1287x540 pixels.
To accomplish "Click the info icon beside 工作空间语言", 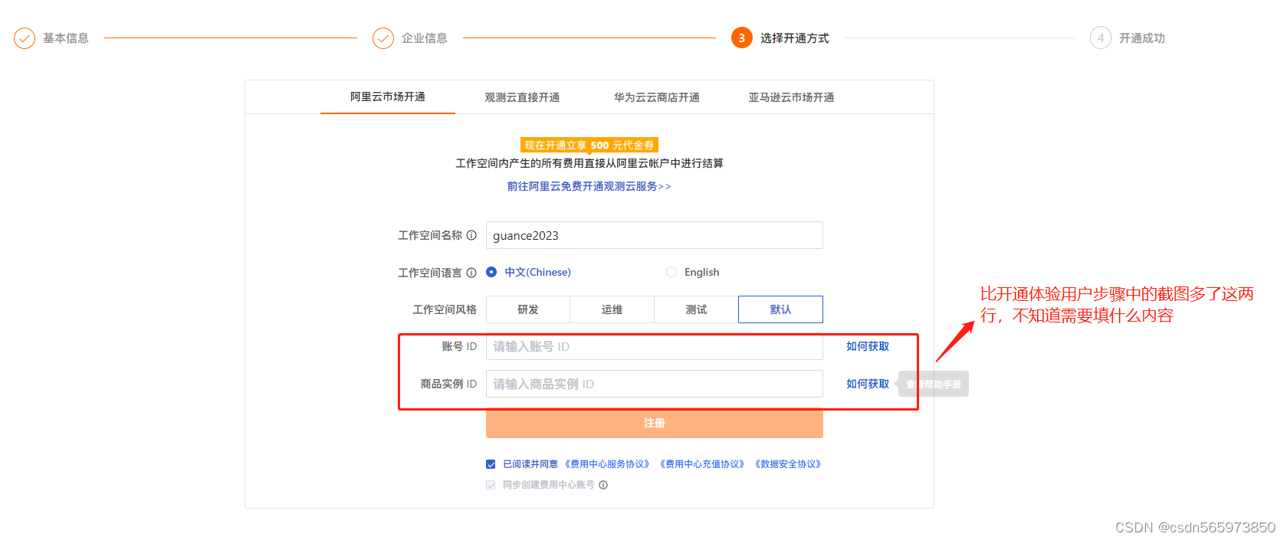I will 471,273.
